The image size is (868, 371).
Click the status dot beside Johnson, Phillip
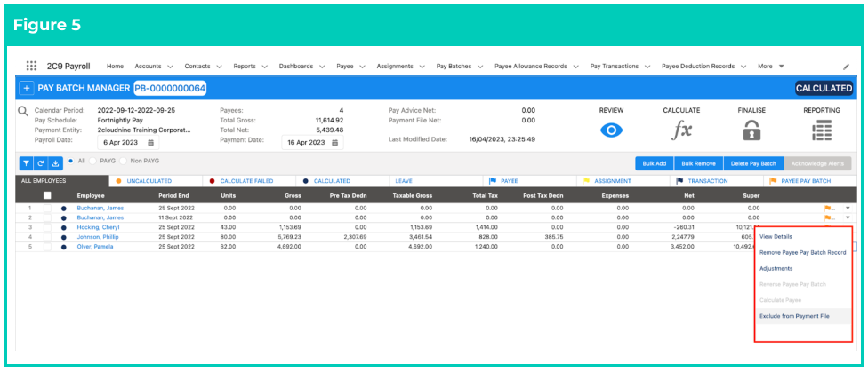tap(64, 237)
